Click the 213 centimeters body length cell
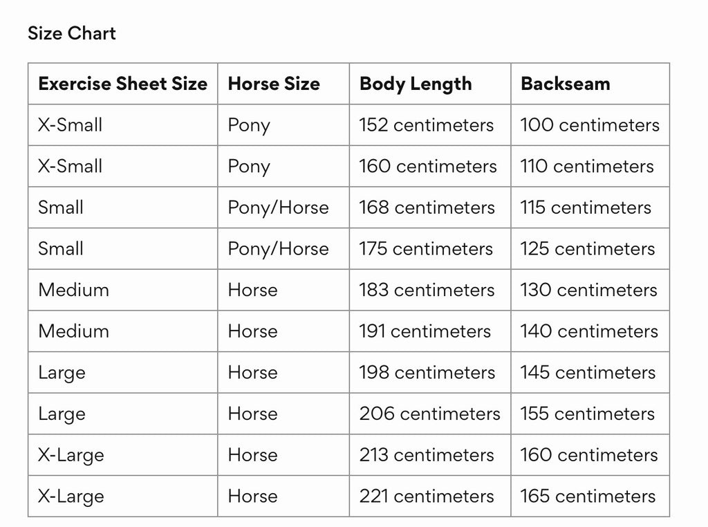708x527 pixels. (x=430, y=455)
